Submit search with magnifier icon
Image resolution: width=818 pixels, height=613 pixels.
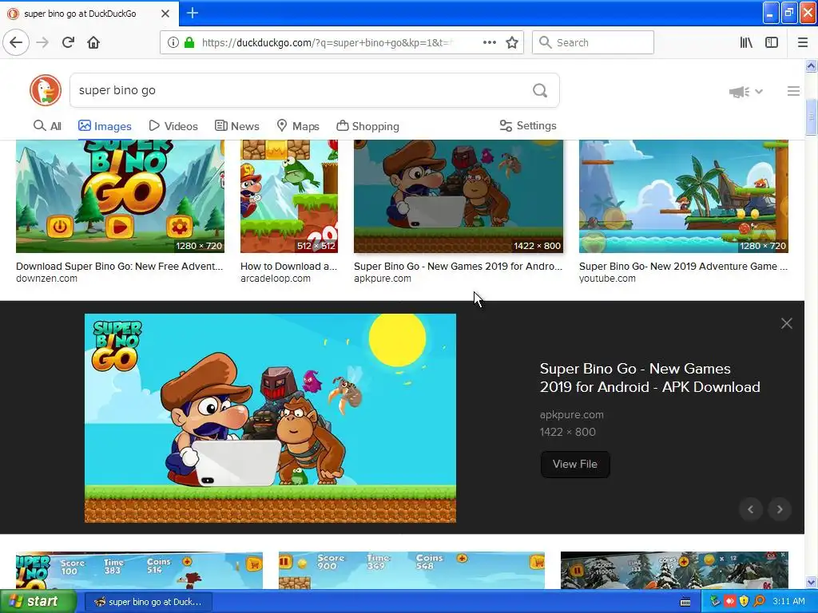(x=540, y=91)
